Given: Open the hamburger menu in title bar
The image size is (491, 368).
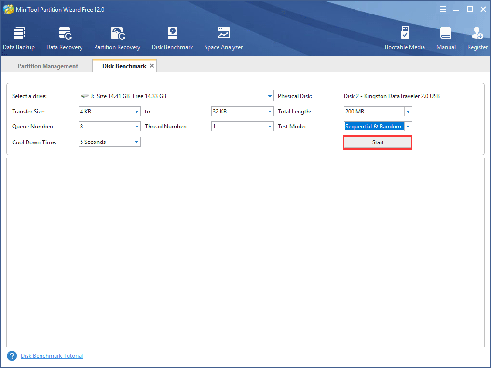Looking at the screenshot, I should pos(443,9).
